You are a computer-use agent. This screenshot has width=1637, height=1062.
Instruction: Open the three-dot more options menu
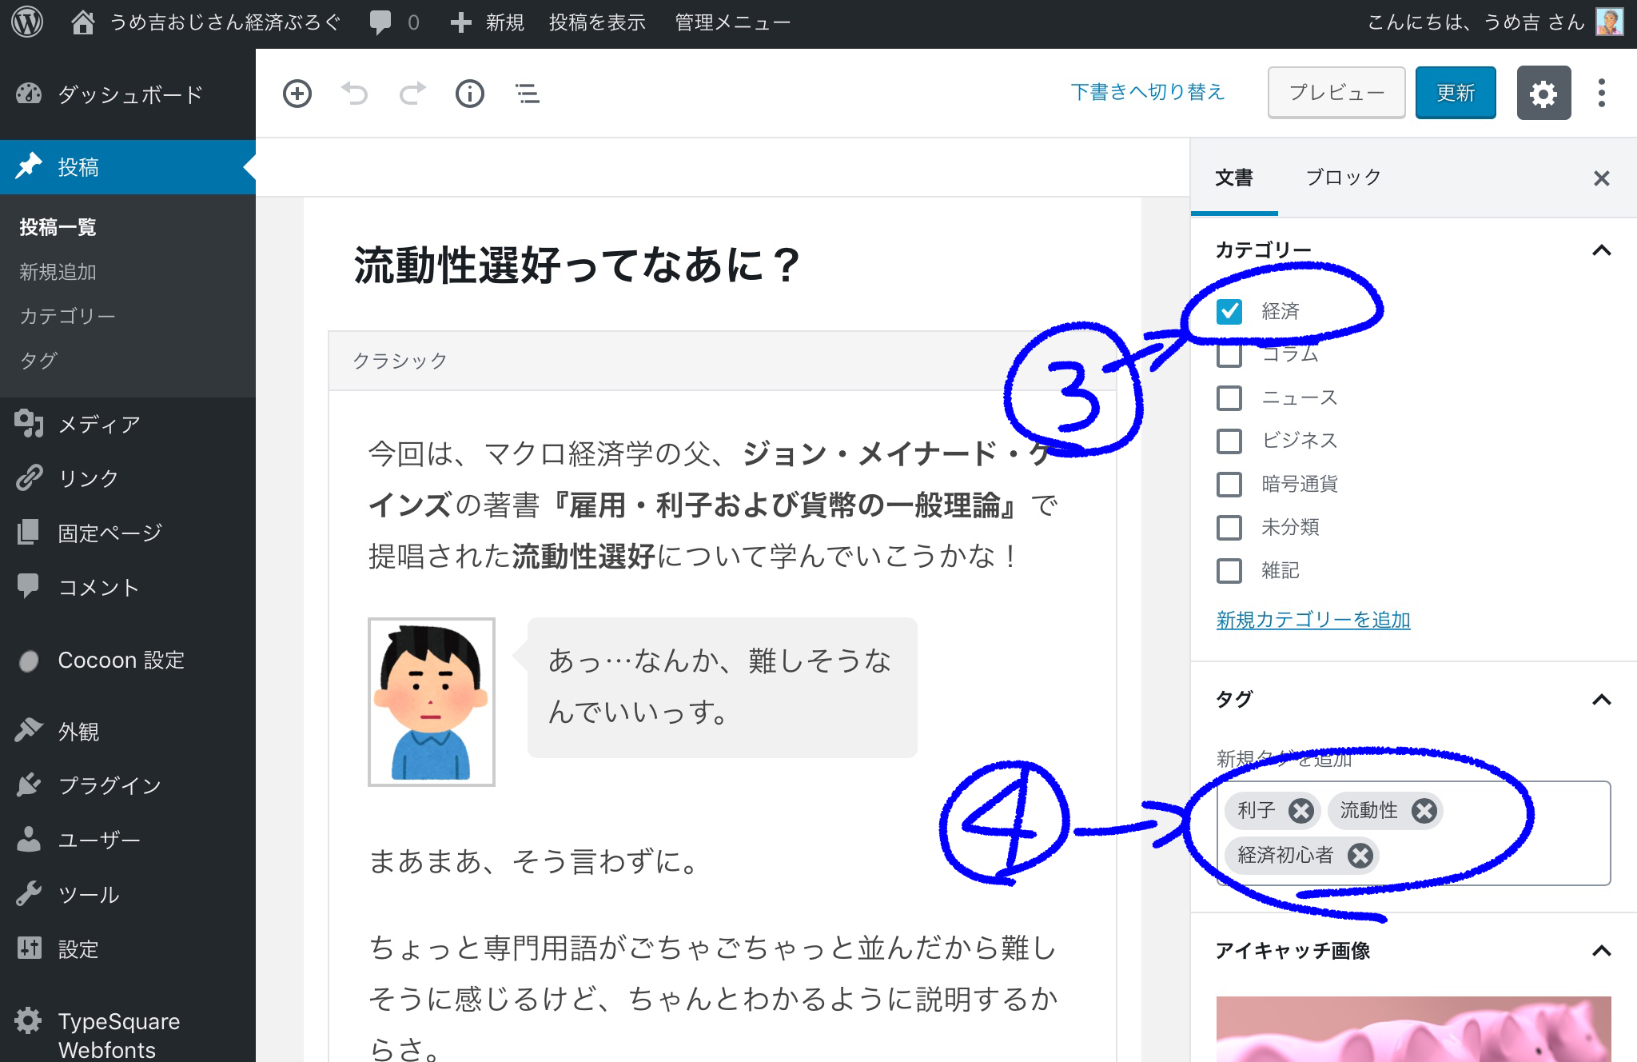point(1601,94)
